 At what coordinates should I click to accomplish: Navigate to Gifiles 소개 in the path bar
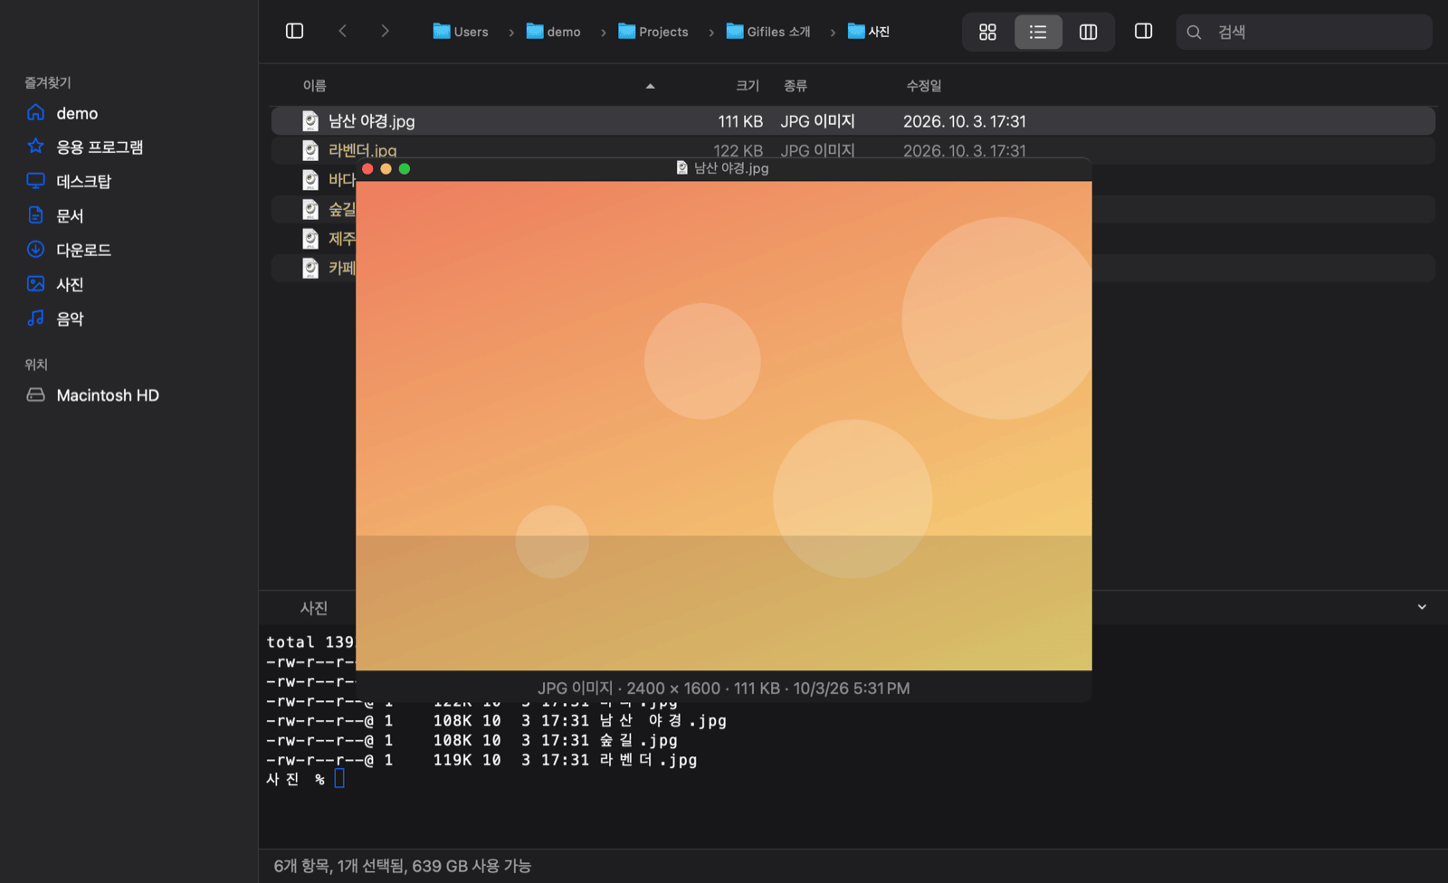coord(768,32)
